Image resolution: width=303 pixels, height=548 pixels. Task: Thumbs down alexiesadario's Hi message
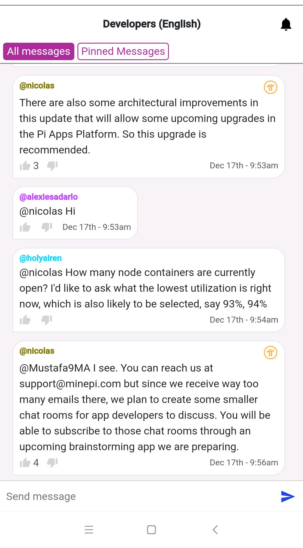pos(47,227)
